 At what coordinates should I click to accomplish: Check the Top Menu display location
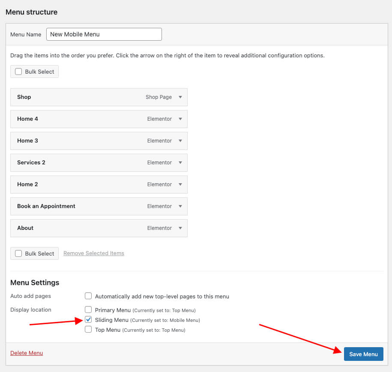click(88, 330)
